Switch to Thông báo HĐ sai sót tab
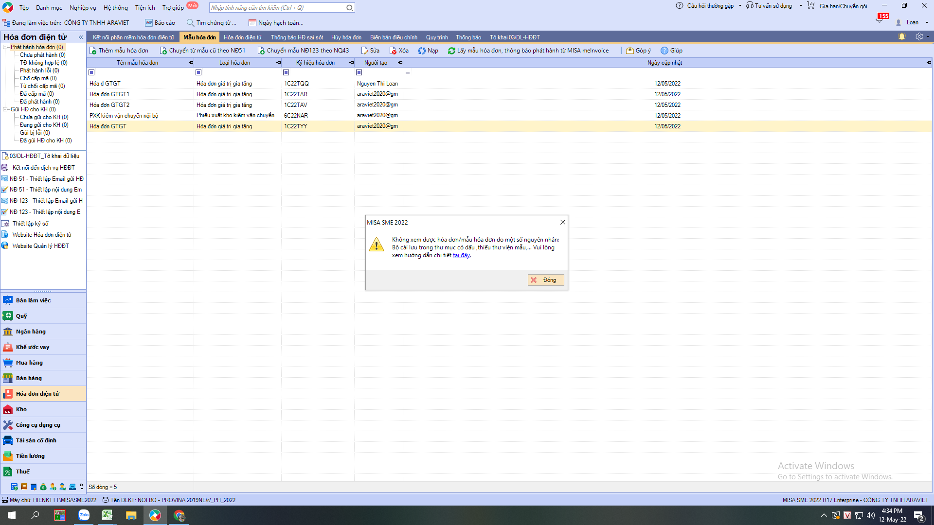The height and width of the screenshot is (525, 934). [x=297, y=37]
